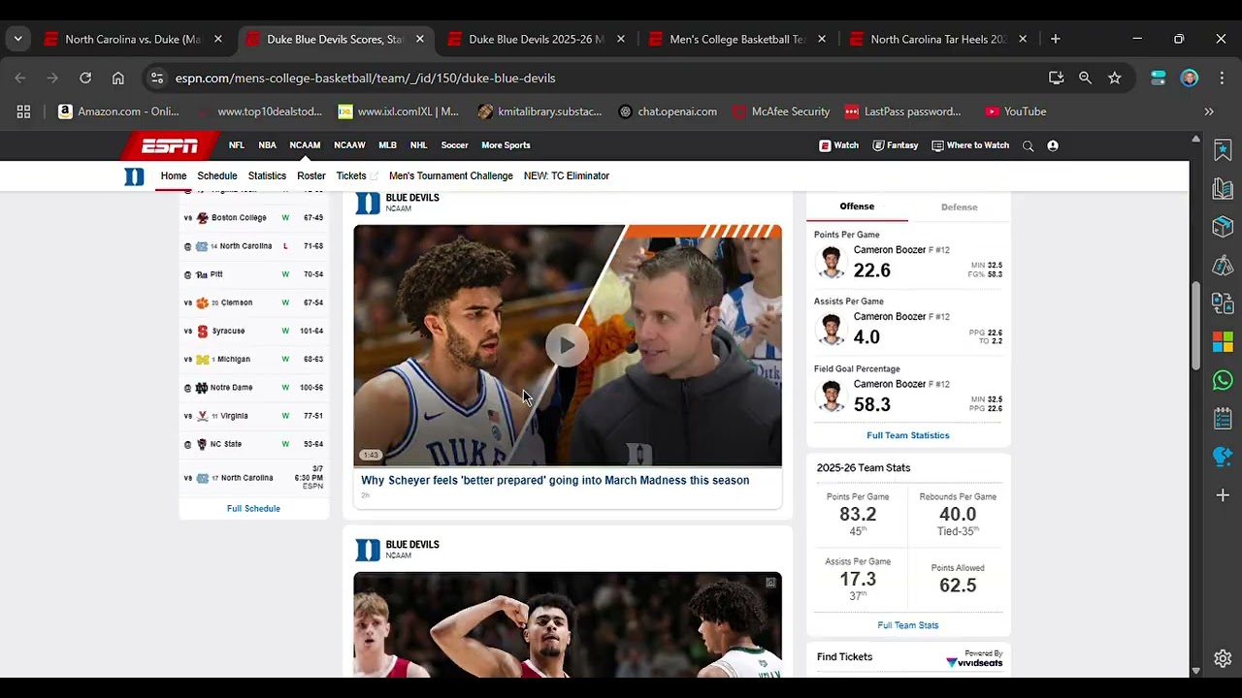Open the ESPN Fantasy menu
Image resolution: width=1242 pixels, height=698 pixels.
pos(895,145)
